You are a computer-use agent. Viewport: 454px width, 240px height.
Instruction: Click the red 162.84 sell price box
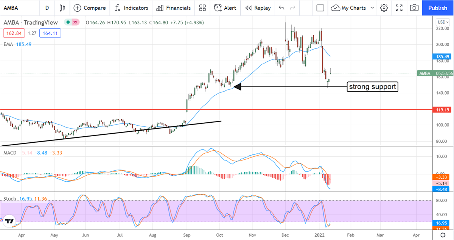[14, 33]
